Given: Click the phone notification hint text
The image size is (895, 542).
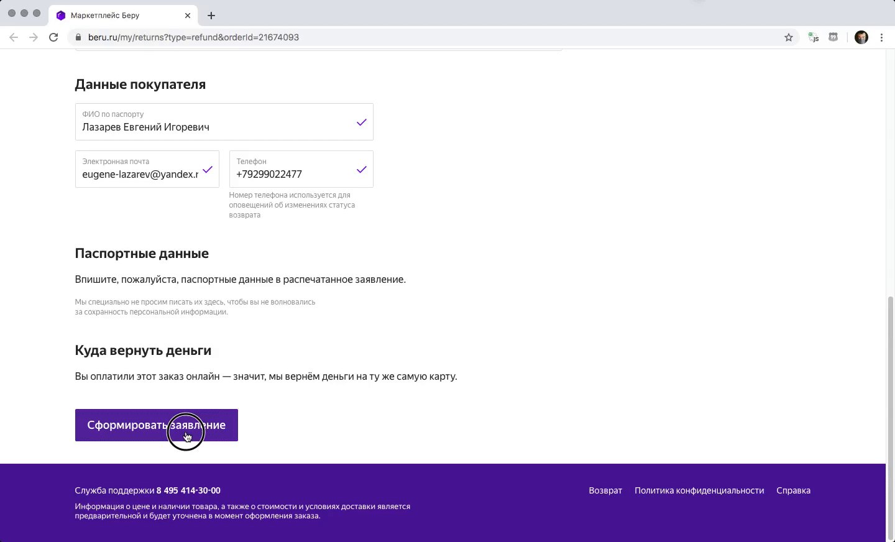Looking at the screenshot, I should (x=292, y=205).
